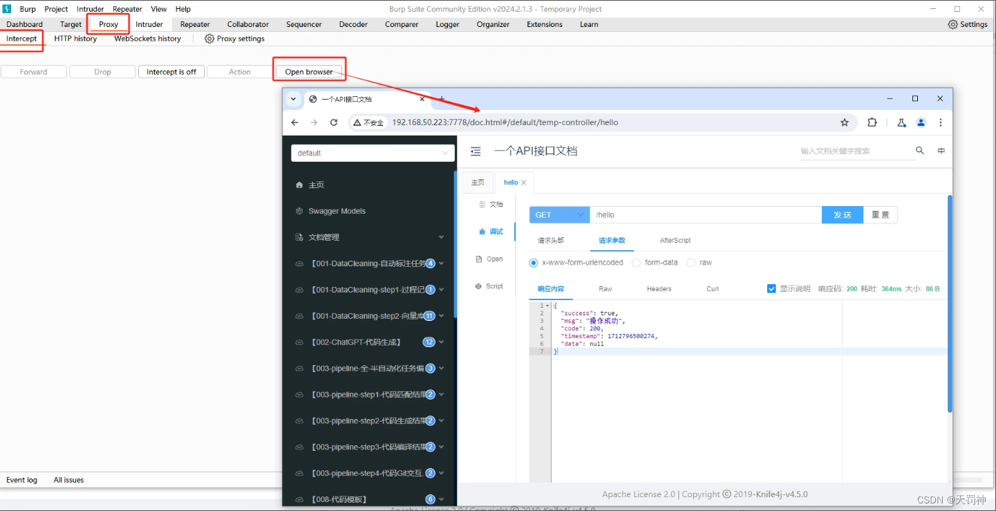Collapse the sidebar with the menu-fold icon
Screen dimensions: 996x511
(476, 151)
